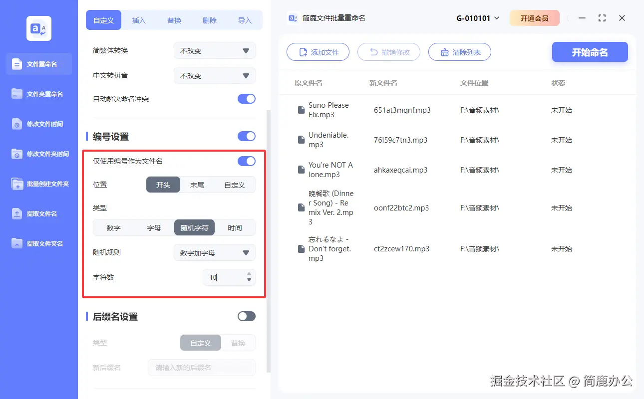Viewport: 644px width, 399px height.
Task: Click new name ct2zcew170.mp3
Action: [401, 249]
